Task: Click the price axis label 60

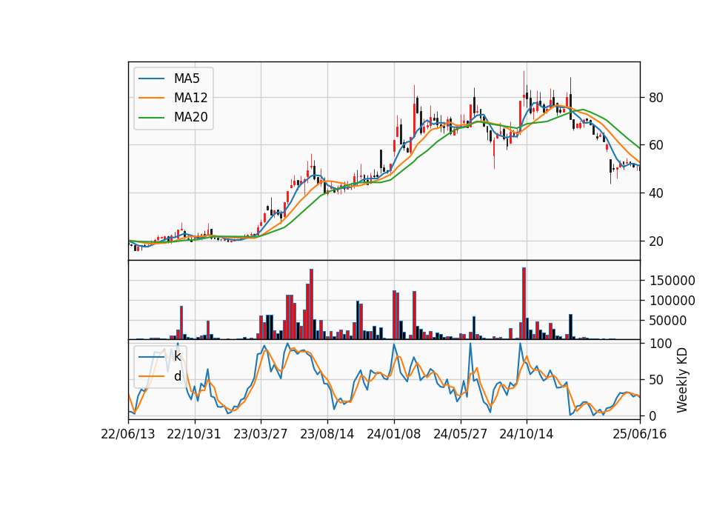Action: point(655,145)
